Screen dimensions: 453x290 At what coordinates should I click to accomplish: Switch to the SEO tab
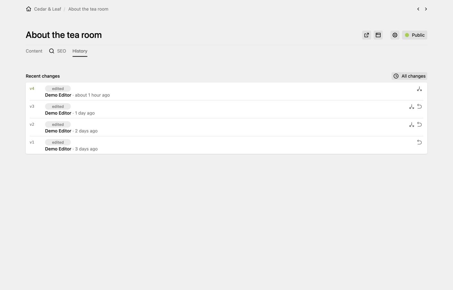[58, 51]
